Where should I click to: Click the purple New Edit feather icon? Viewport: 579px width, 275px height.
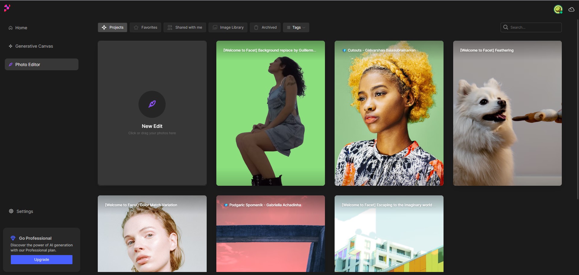pyautogui.click(x=152, y=104)
